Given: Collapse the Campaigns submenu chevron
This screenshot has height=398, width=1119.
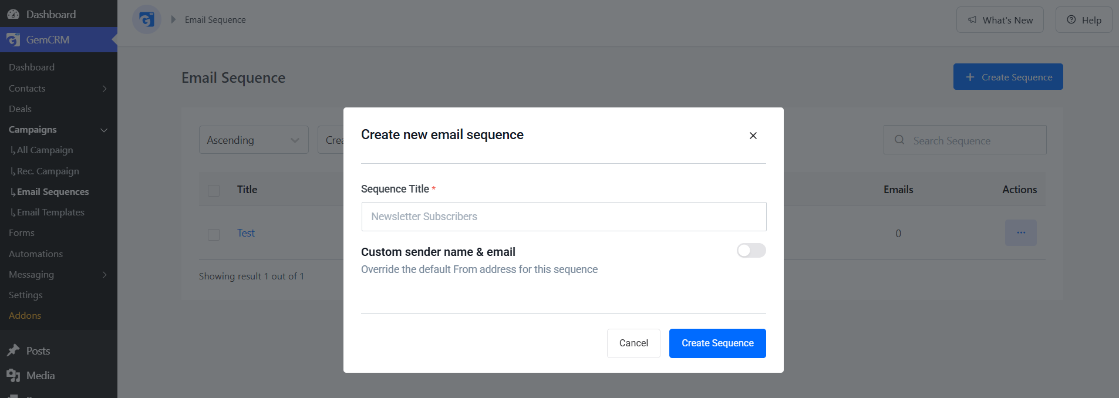Looking at the screenshot, I should (104, 130).
